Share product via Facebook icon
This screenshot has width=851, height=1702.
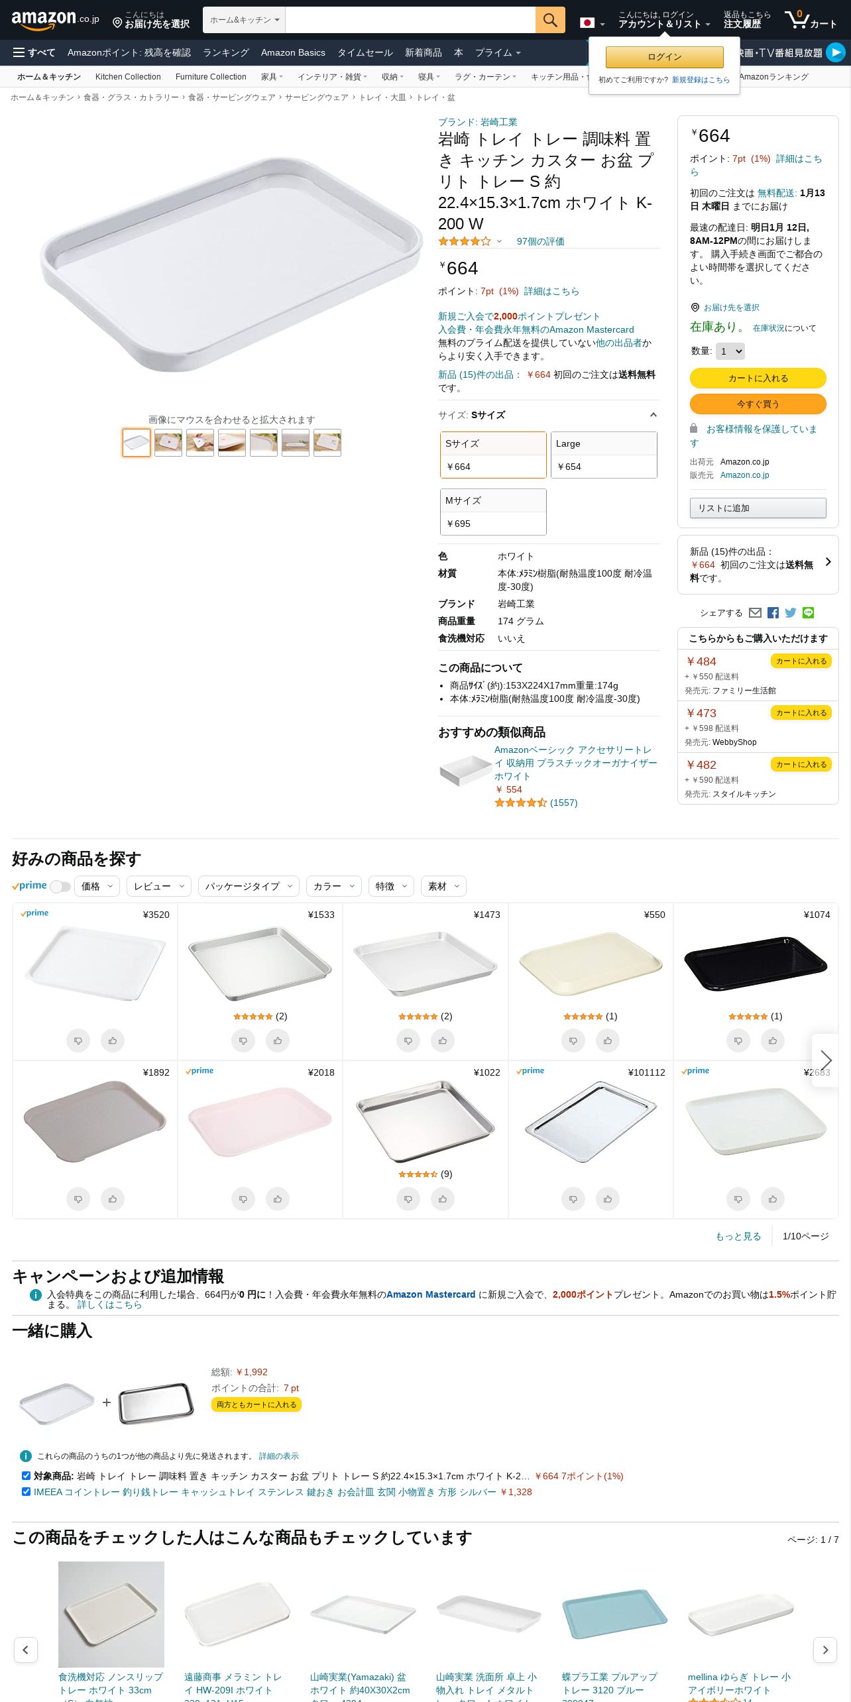(x=773, y=613)
